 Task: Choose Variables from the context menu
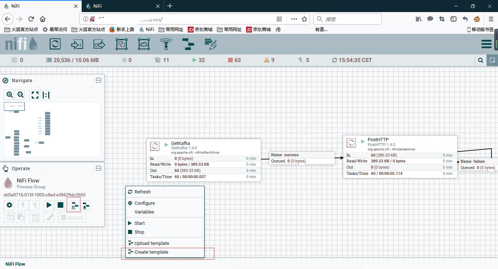tap(165, 212)
